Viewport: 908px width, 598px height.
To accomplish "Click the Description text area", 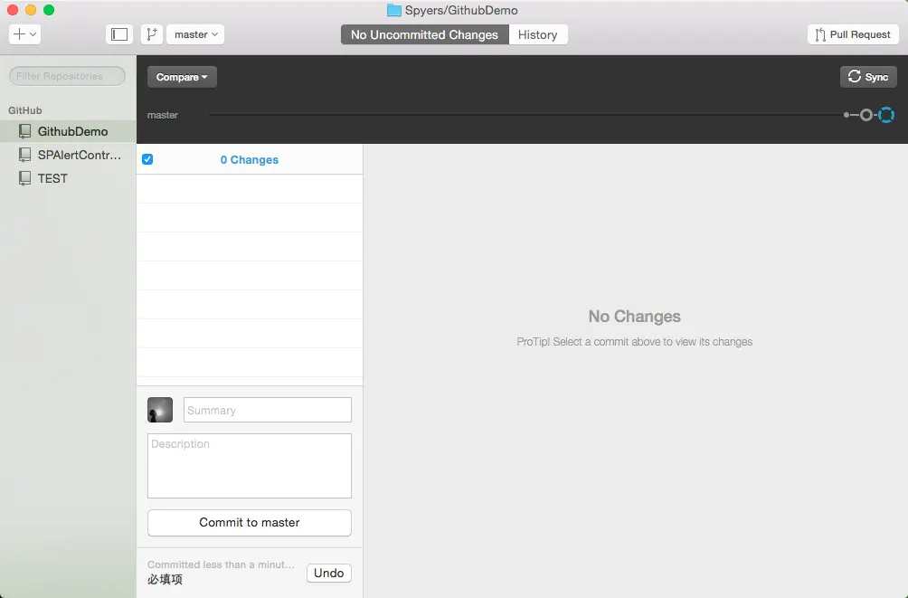I will click(250, 466).
